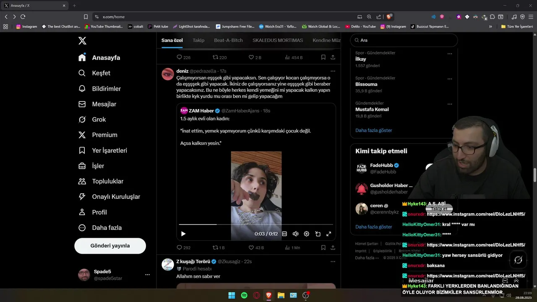Reply to the top post (226)
537x302 pixels.
pyautogui.click(x=183, y=57)
